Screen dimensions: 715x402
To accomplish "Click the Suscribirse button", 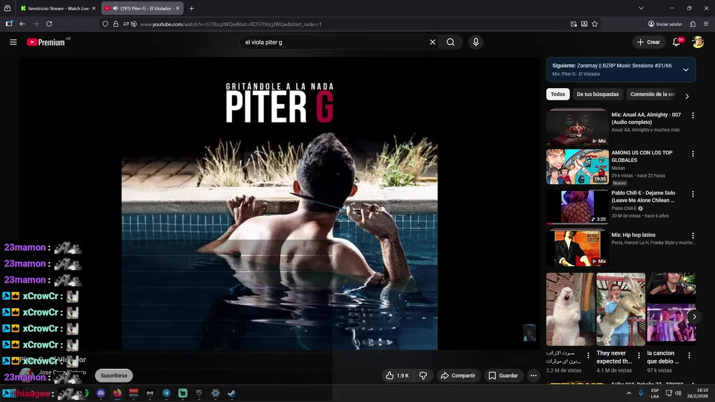I will point(114,376).
